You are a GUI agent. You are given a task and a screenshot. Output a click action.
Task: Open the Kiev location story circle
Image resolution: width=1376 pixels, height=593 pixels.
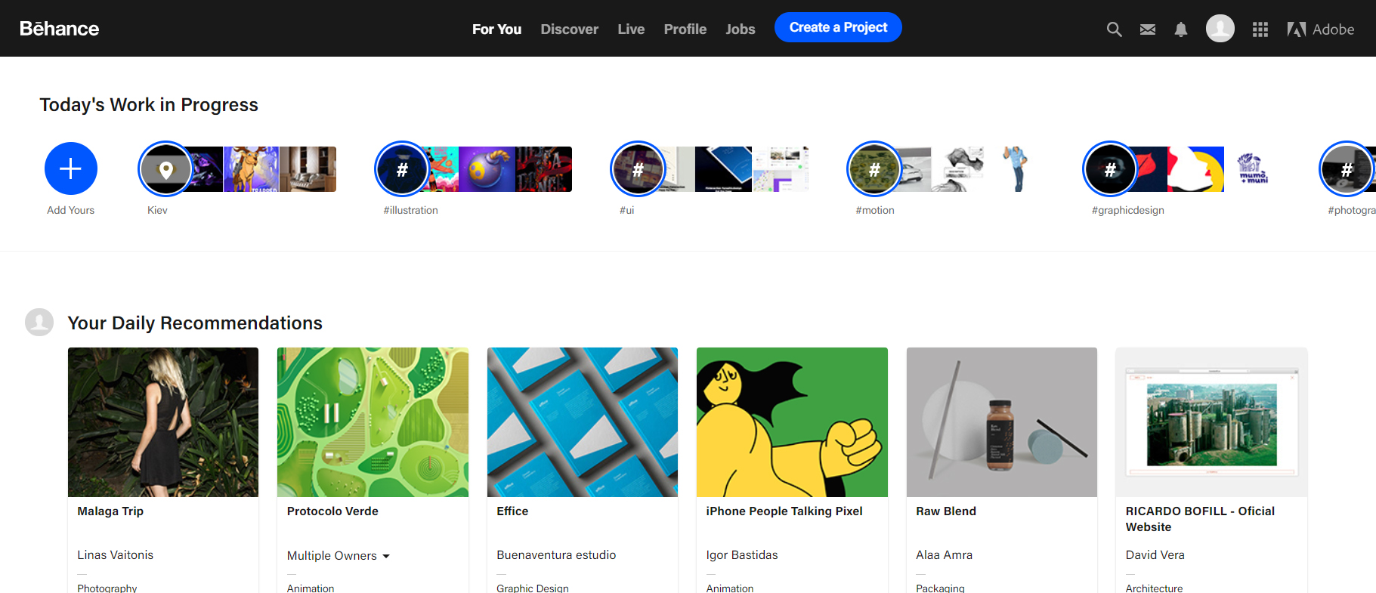165,169
